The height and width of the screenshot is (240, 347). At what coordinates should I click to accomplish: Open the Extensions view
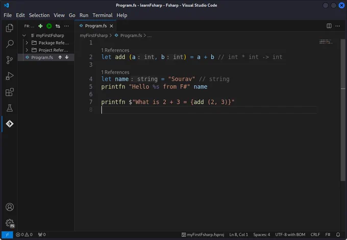pos(10,92)
